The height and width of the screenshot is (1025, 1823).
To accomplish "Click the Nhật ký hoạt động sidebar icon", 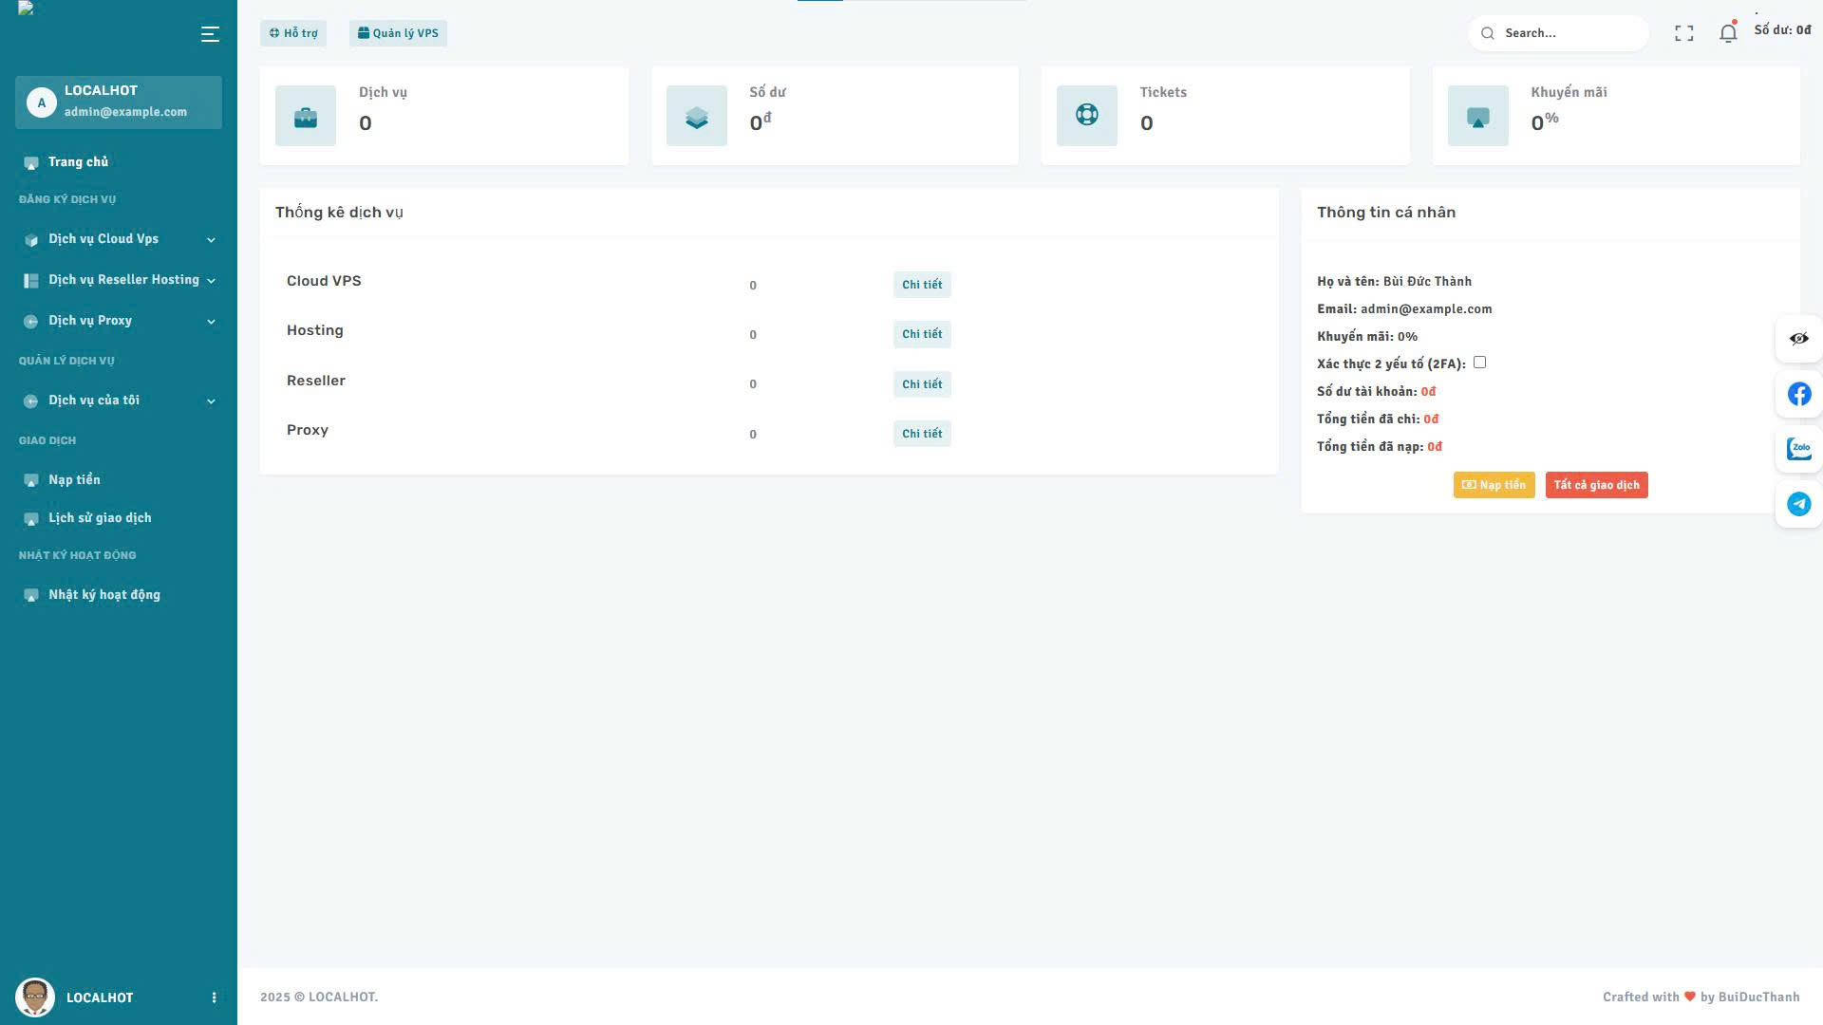I will 31,596.
